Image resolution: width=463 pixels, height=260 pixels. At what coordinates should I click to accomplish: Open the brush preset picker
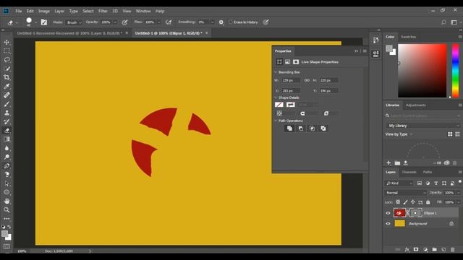click(35, 22)
